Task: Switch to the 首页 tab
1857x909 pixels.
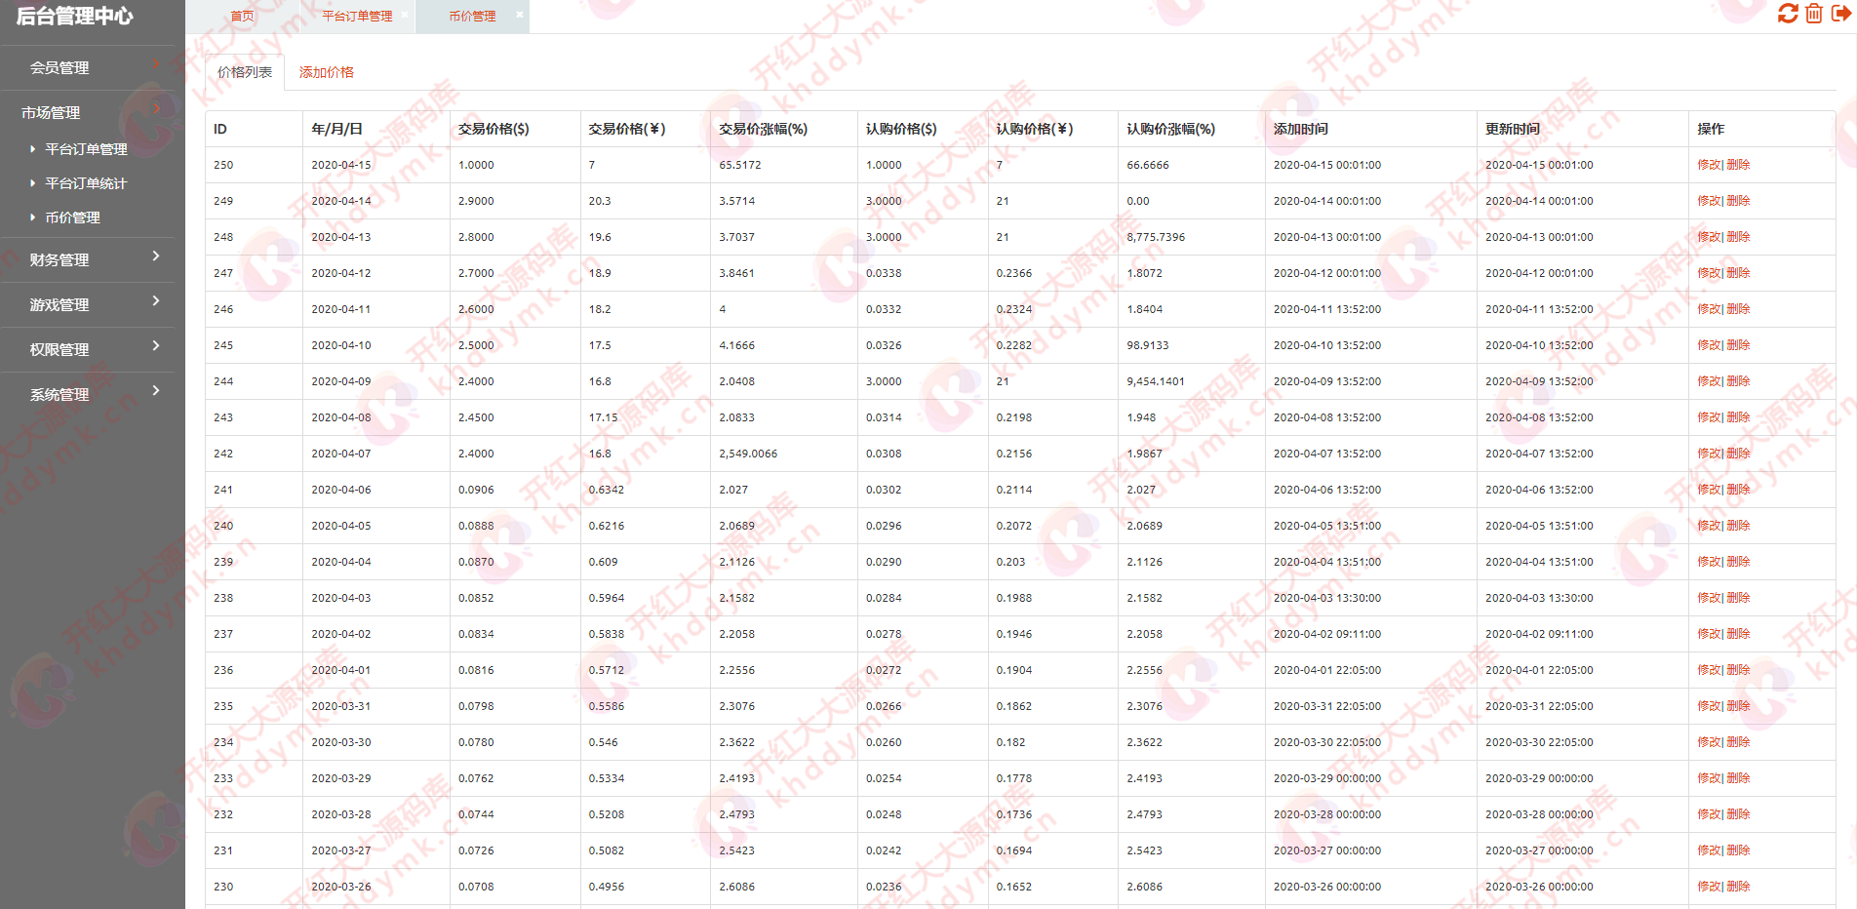Action: pos(242,17)
